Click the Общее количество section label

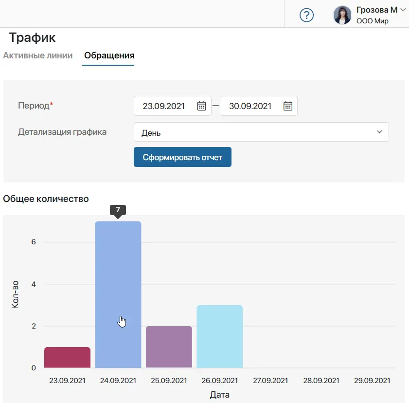tap(46, 199)
